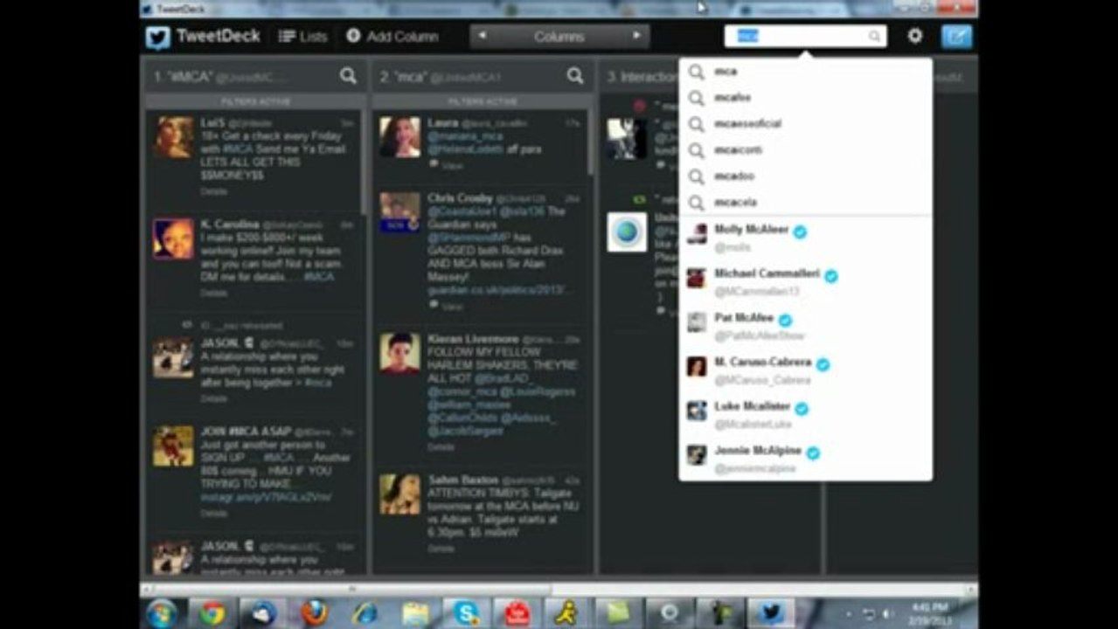Click into the search box containing mca
Image resolution: width=1118 pixels, height=629 pixels.
805,36
